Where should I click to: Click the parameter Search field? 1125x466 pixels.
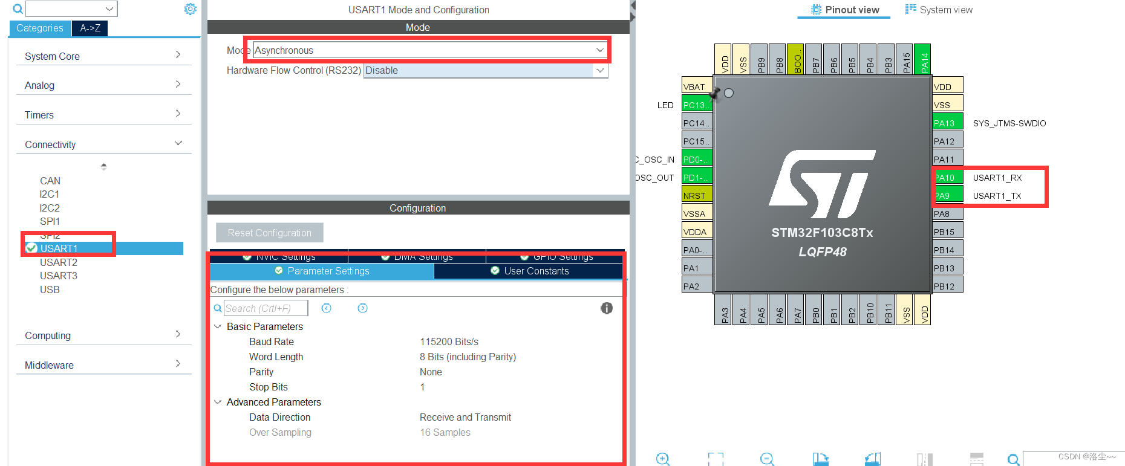pos(266,308)
